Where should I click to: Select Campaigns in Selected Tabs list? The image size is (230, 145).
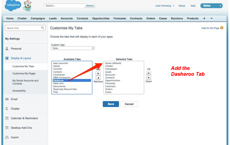pos(111,69)
